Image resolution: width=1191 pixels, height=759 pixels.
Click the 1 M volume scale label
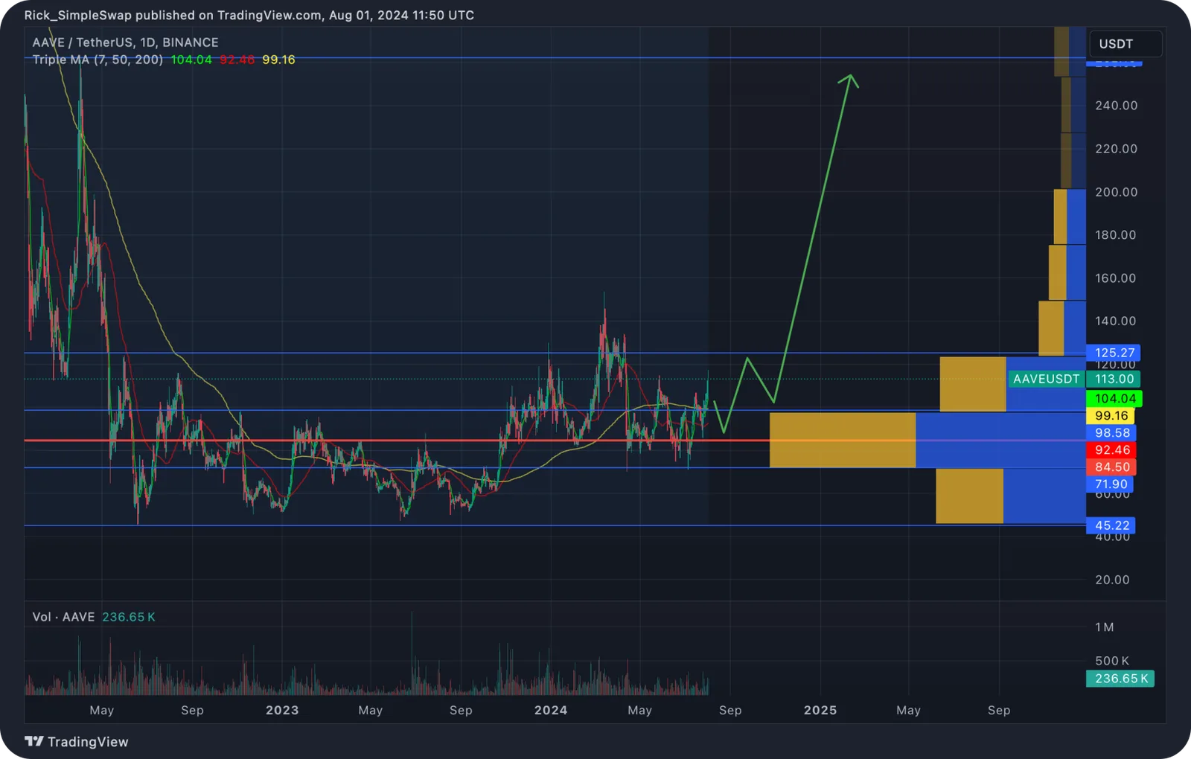[1105, 627]
